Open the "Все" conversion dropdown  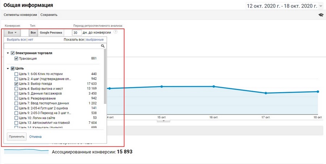click(x=12, y=33)
